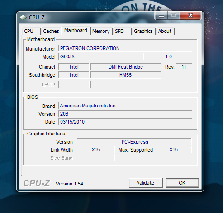Select the BIOS version 206 field
Viewport: 223px width, 213px height.
coord(125,114)
